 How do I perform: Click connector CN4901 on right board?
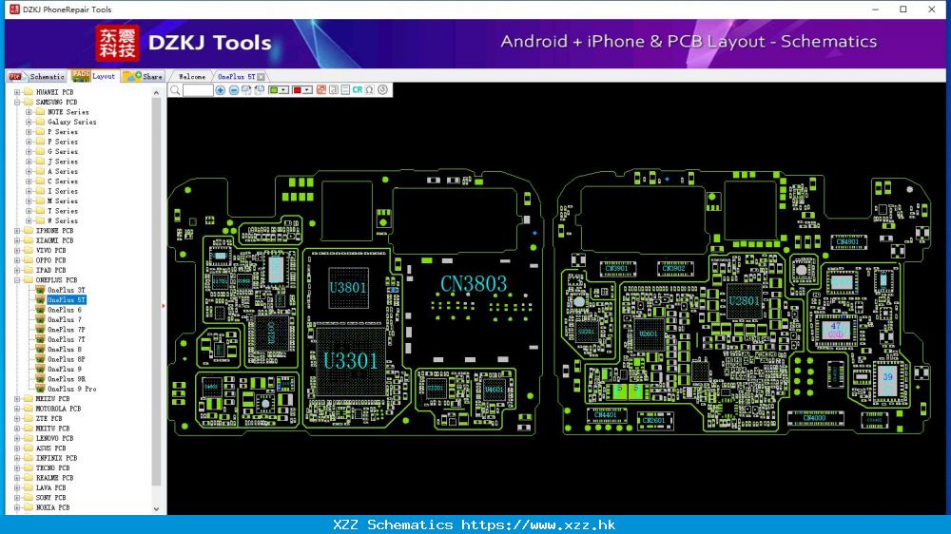[x=848, y=242]
